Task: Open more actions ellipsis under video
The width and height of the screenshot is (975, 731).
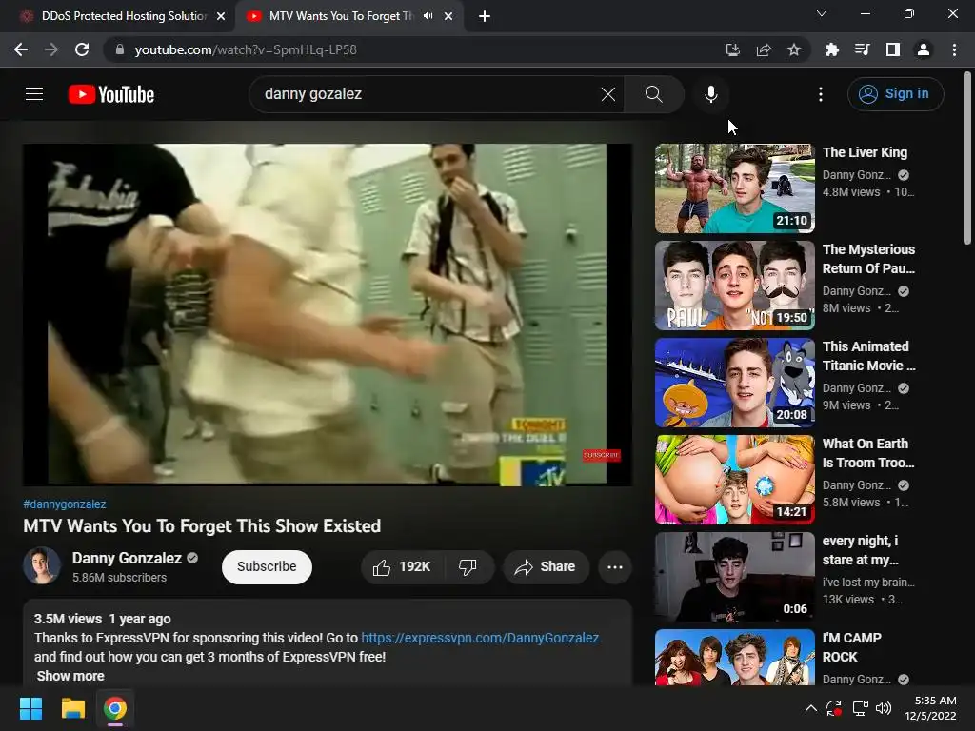Action: [615, 567]
